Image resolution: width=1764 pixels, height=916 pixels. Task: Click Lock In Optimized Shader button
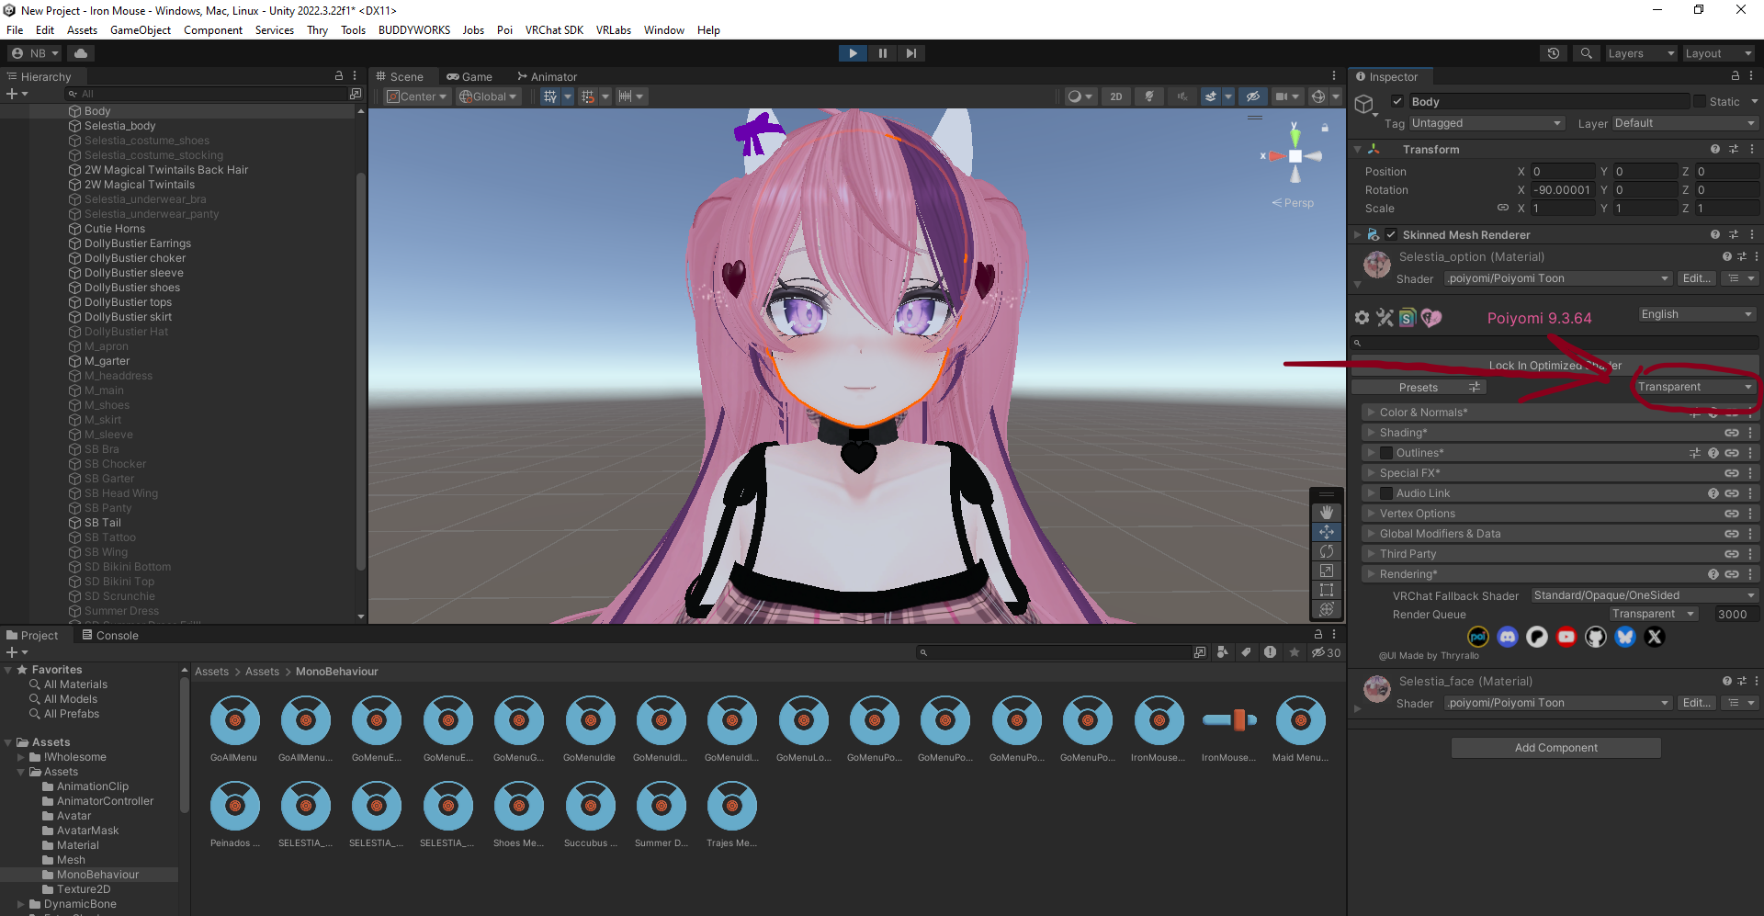[1555, 365]
